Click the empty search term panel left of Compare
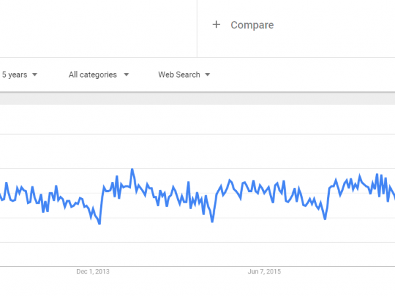 (99, 26)
